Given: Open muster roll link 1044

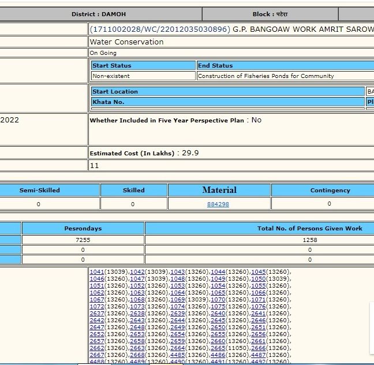Looking at the screenshot, I should tap(218, 271).
